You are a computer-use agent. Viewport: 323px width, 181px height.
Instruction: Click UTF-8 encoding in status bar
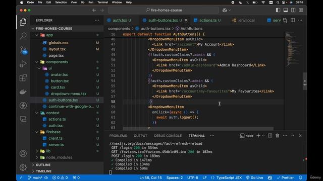[193, 177]
